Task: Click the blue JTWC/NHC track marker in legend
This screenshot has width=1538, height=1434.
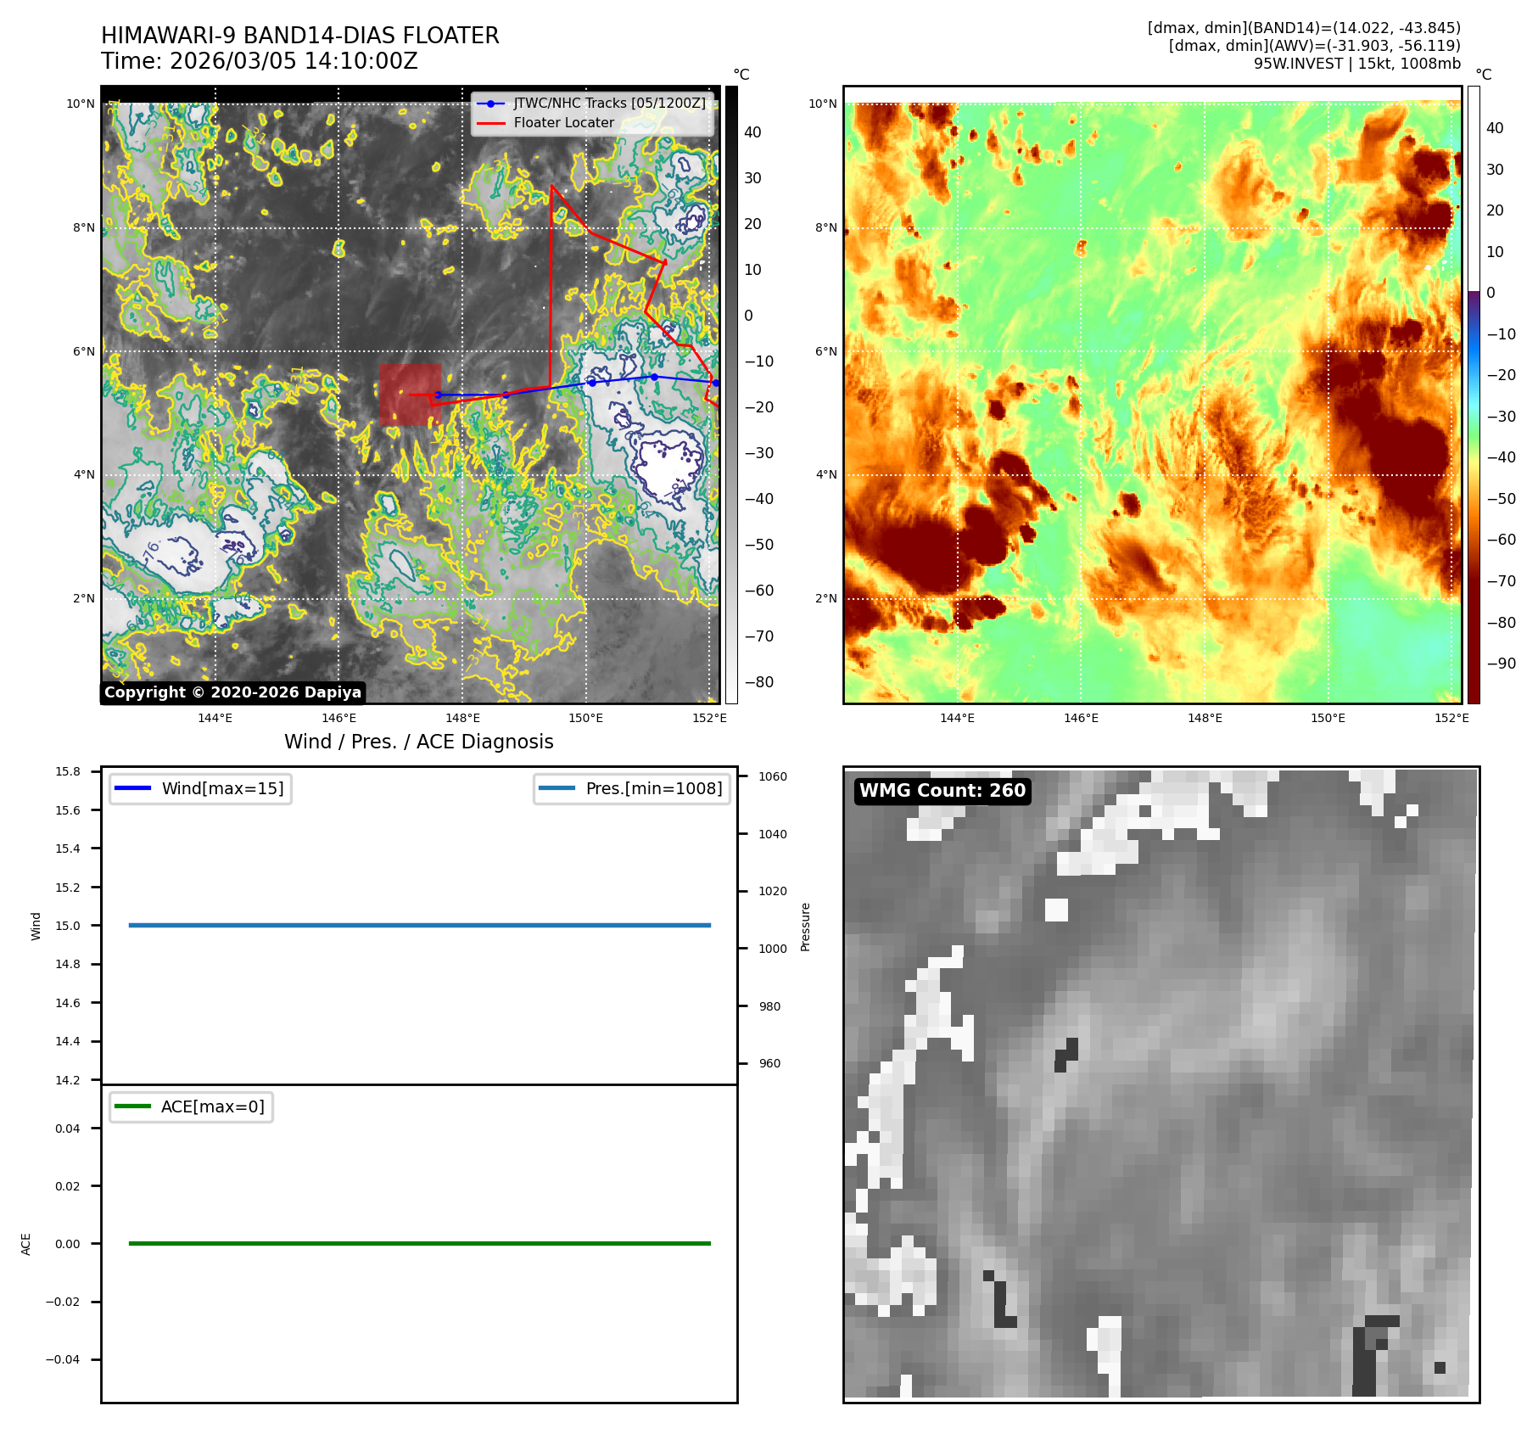Action: (490, 104)
